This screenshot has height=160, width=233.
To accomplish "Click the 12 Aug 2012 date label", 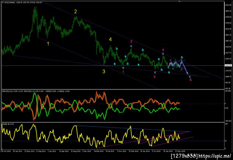I will pyautogui.click(x=75, y=151).
